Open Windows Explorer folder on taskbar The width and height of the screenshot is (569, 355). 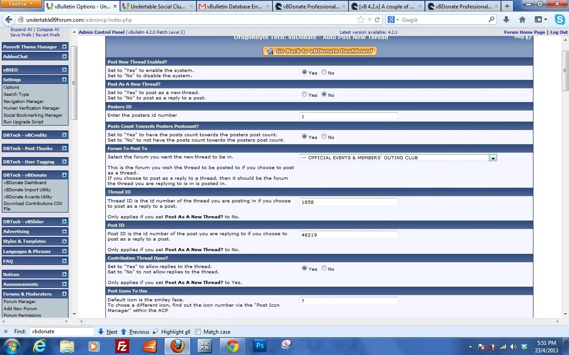tap(67, 346)
